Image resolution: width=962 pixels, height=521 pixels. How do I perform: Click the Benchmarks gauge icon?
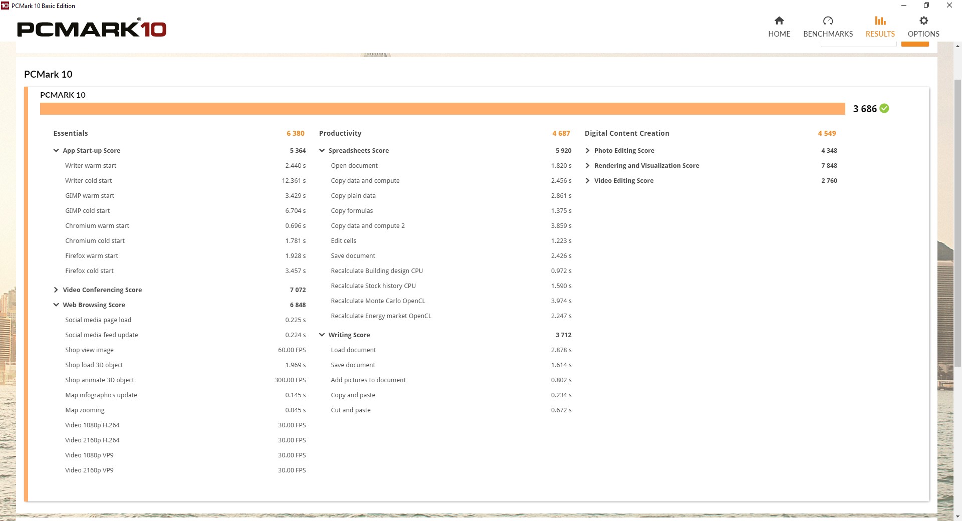tap(828, 21)
